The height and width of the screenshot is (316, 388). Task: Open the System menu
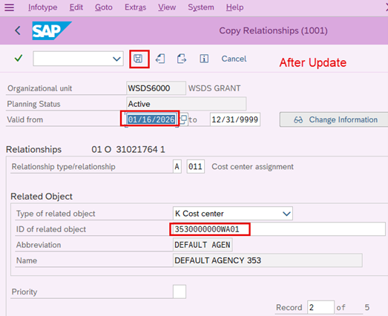[x=201, y=7]
